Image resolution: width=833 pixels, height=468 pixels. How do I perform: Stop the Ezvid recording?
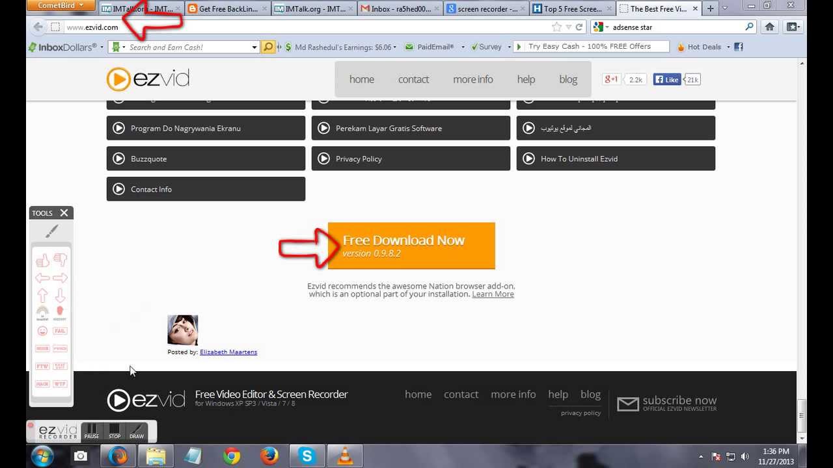(x=115, y=432)
